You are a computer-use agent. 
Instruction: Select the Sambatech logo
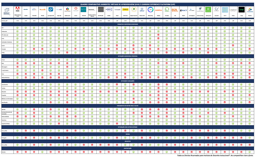pos(200,10)
